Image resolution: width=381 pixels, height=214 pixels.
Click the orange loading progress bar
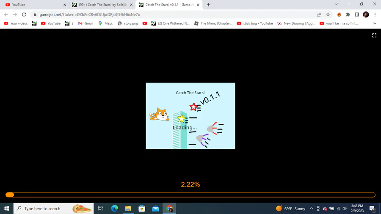pyautogui.click(x=190, y=195)
